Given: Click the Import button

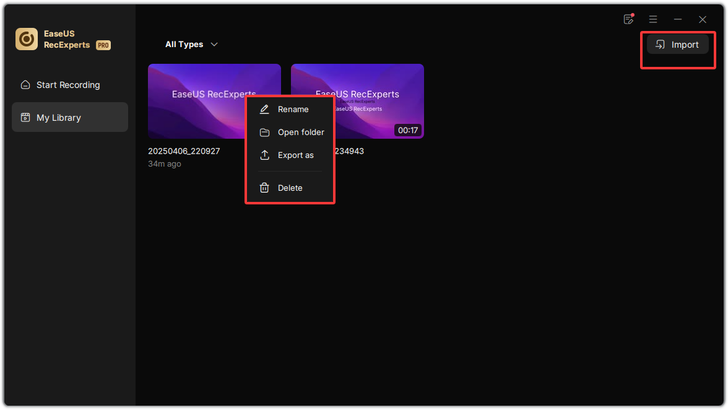Looking at the screenshot, I should tap(677, 45).
